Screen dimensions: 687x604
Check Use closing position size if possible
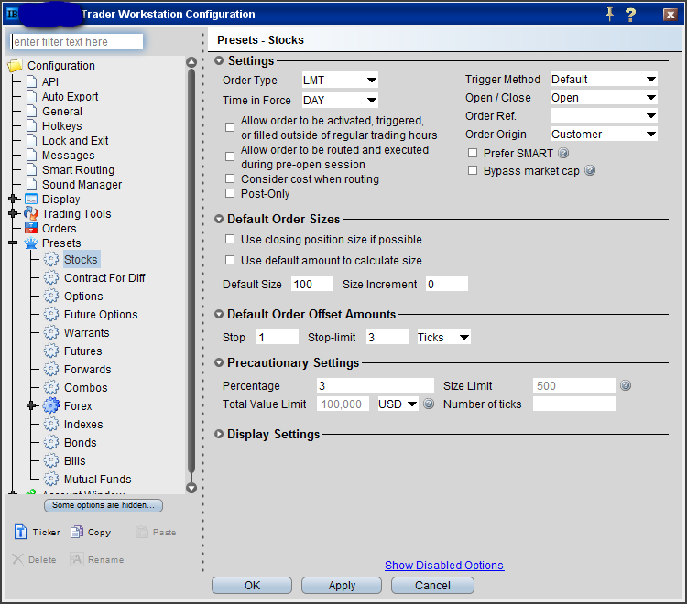click(230, 239)
